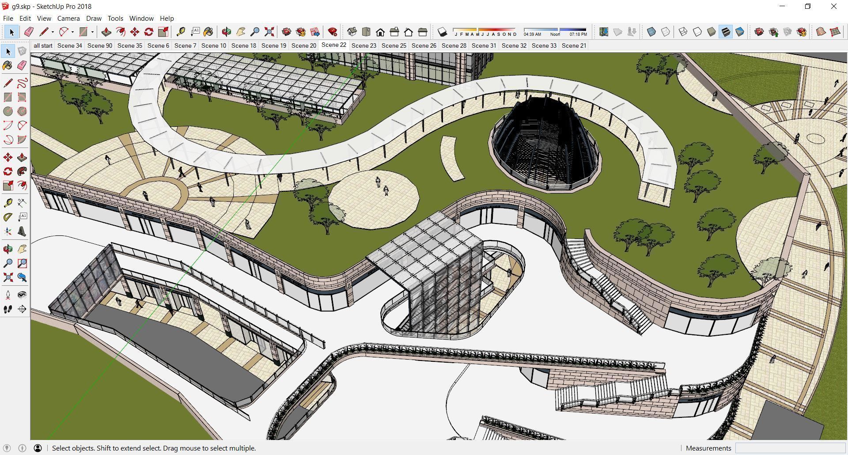Viewport: 848px width, 455px height.
Task: Activate the Zoom Window tool
Action: (22, 263)
